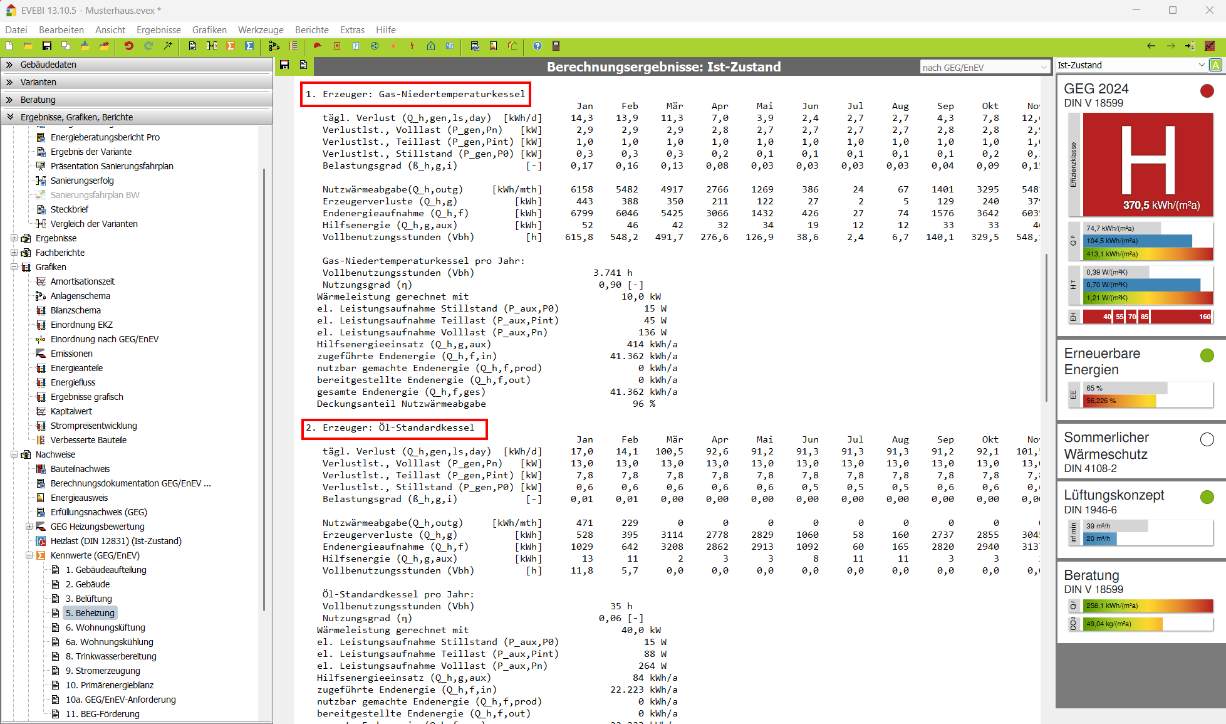Click the save (floppy disk) toolbar icon
1226x724 pixels.
point(46,46)
